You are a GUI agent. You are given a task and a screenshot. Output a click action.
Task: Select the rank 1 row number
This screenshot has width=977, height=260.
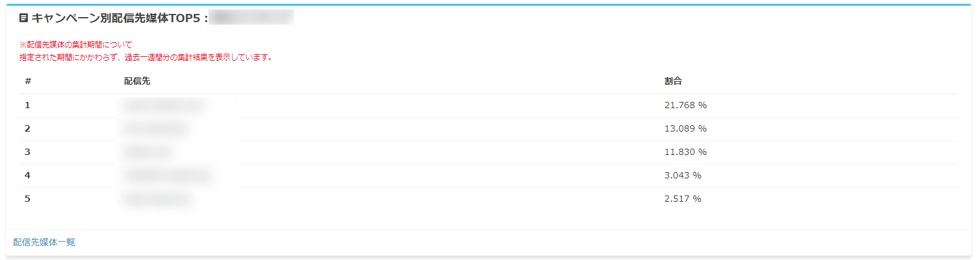[x=27, y=105]
